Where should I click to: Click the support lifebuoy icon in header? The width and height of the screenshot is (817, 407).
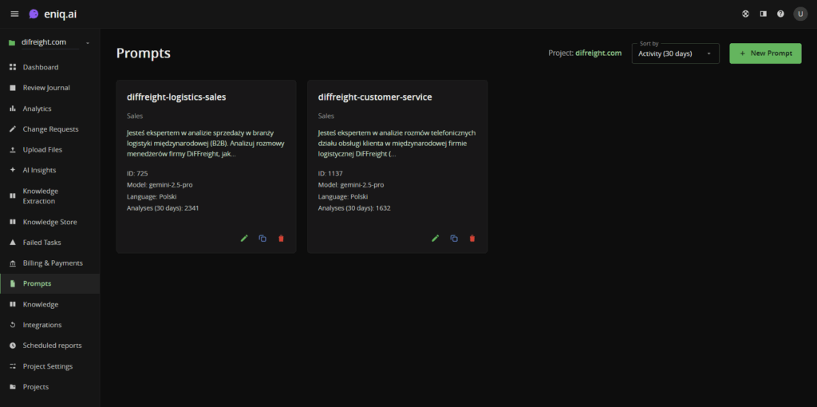(746, 14)
